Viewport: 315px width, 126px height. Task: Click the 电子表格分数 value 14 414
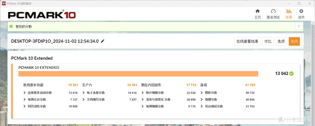pos(132,93)
